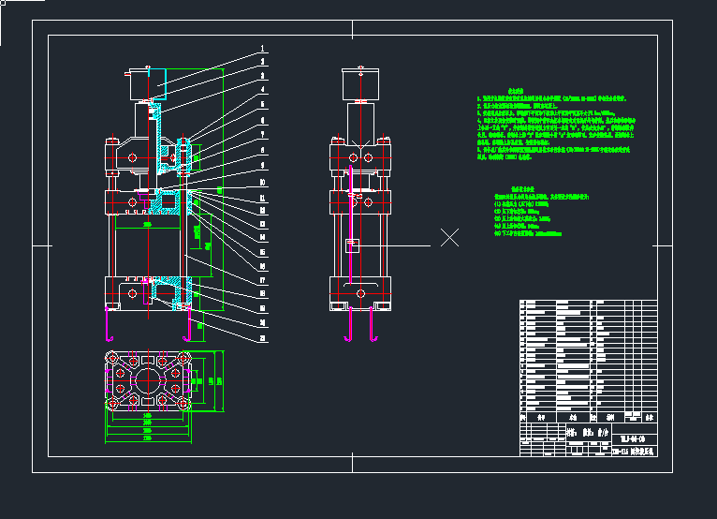This screenshot has height=519, width=717.
Task: Click part callout number 1
Action: (263, 48)
